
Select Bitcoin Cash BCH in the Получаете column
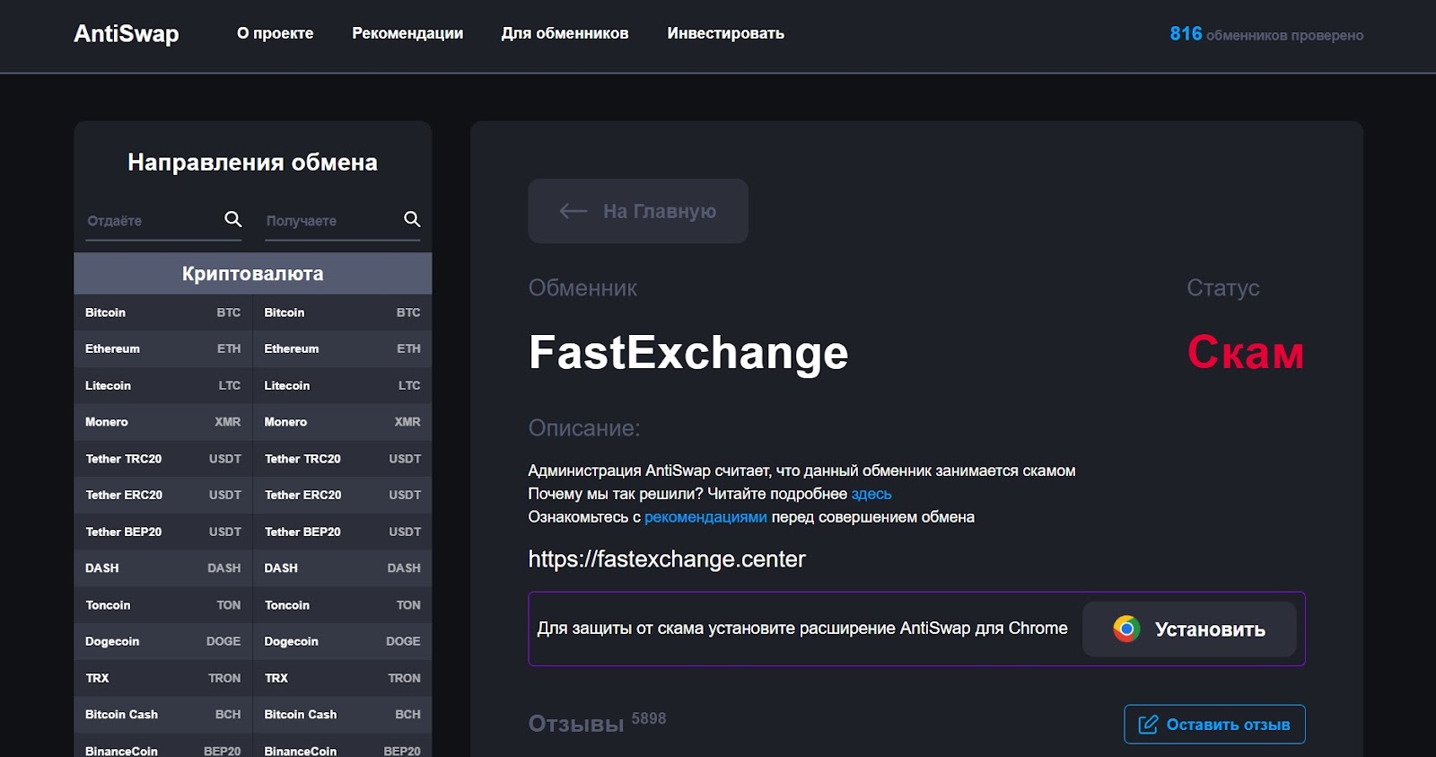343,715
